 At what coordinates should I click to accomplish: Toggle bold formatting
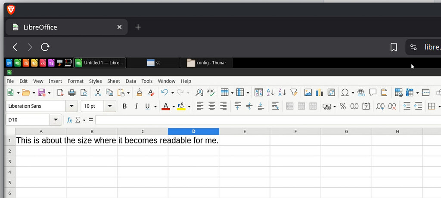click(124, 106)
